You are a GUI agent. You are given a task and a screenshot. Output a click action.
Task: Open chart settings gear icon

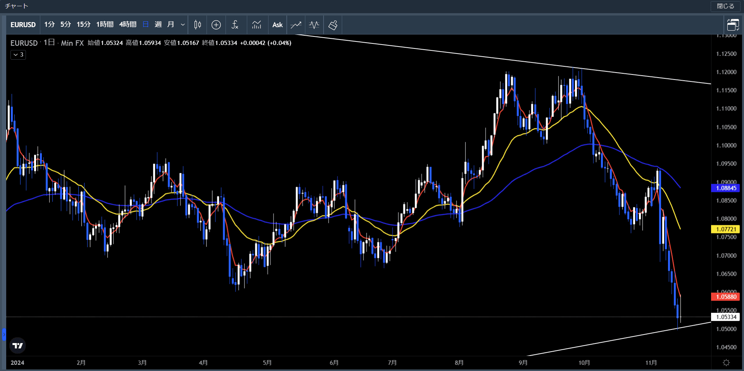point(727,362)
